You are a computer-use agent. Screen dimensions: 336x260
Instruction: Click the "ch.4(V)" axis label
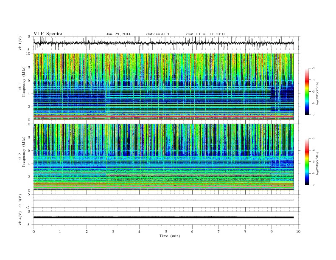click(x=20, y=218)
